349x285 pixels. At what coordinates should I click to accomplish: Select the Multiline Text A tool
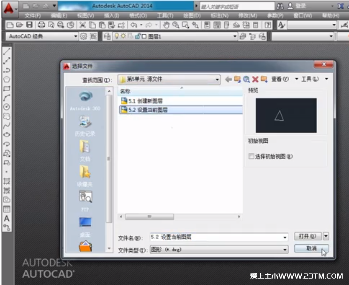6,218
